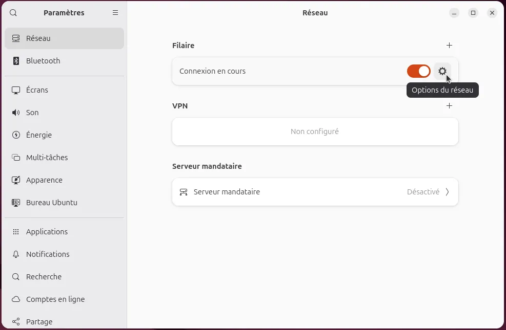Click the Écrans monitor icon
This screenshot has width=506, height=330.
tap(16, 90)
